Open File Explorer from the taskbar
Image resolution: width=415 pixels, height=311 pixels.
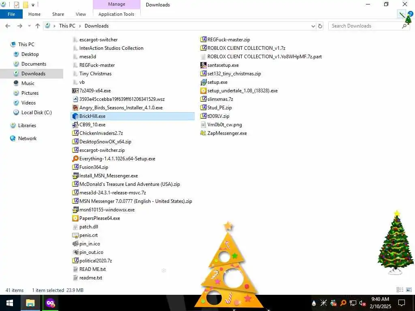tap(30, 303)
